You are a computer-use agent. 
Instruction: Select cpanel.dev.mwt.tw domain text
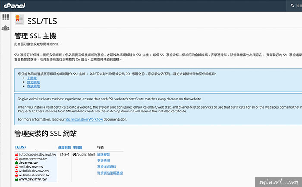[32, 159]
